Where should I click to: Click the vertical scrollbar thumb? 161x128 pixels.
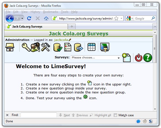pos(155,48)
